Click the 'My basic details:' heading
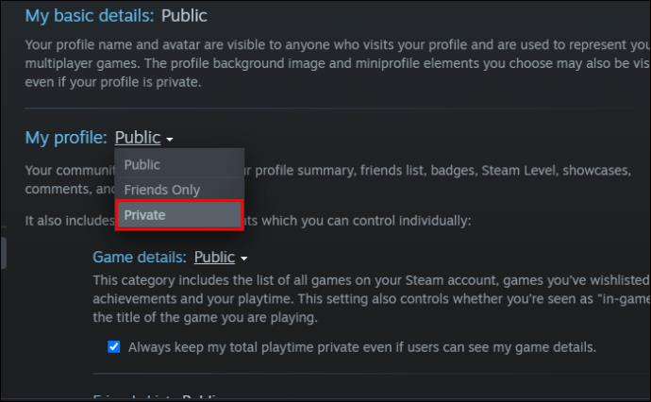The height and width of the screenshot is (402, 651). (90, 16)
